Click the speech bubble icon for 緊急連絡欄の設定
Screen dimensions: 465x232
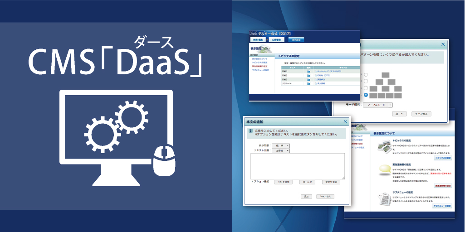click(x=385, y=169)
